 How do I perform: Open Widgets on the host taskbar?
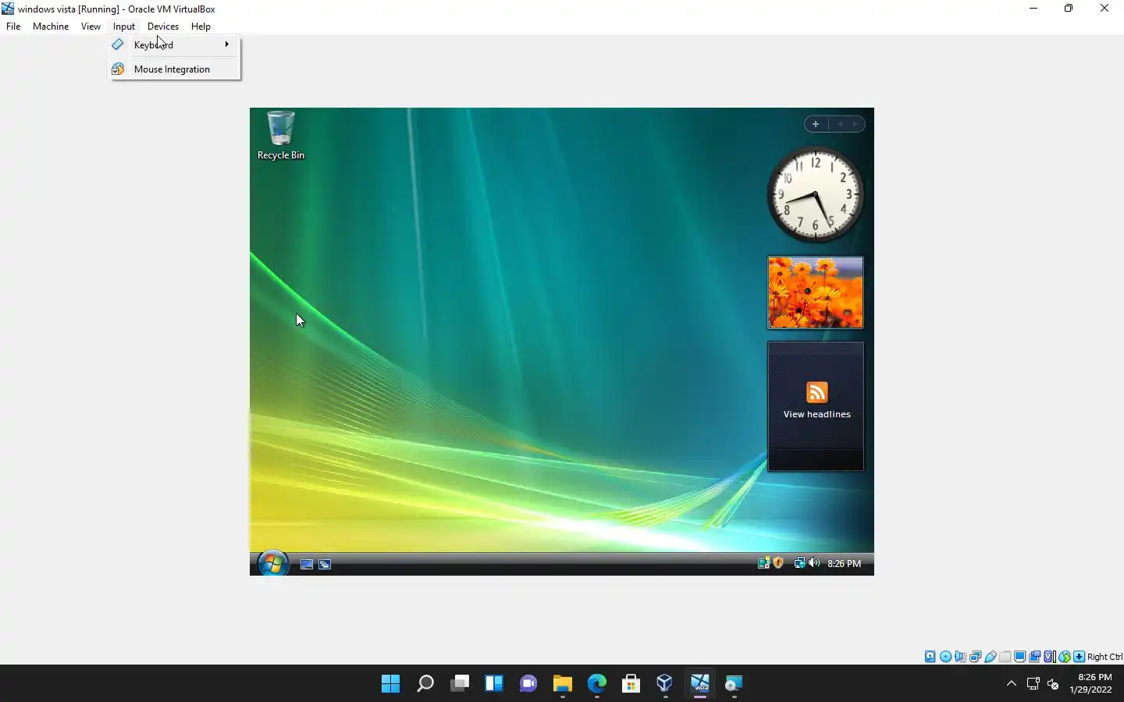tap(494, 684)
